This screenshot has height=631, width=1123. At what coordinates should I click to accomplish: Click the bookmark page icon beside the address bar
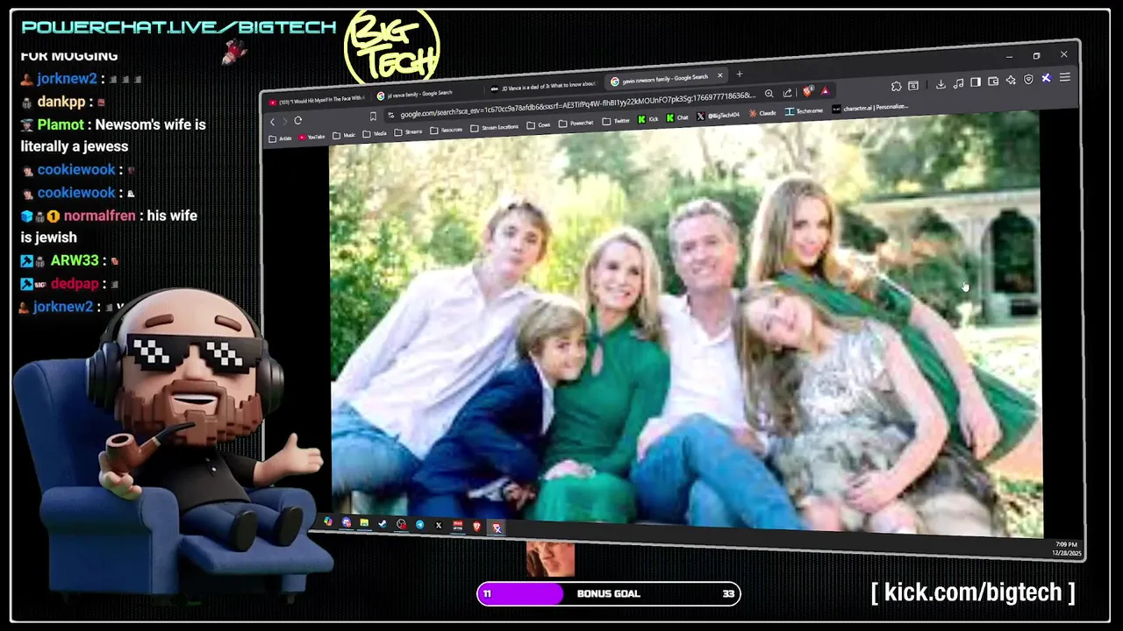coord(373,117)
